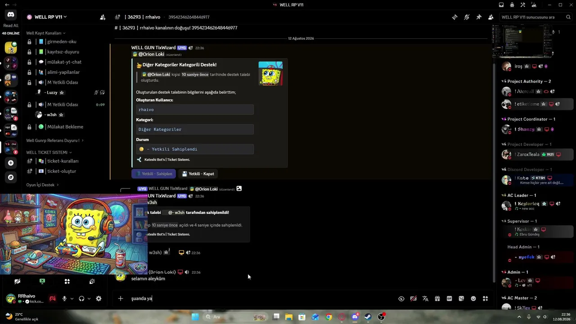Click the iroş member entry

(538, 66)
